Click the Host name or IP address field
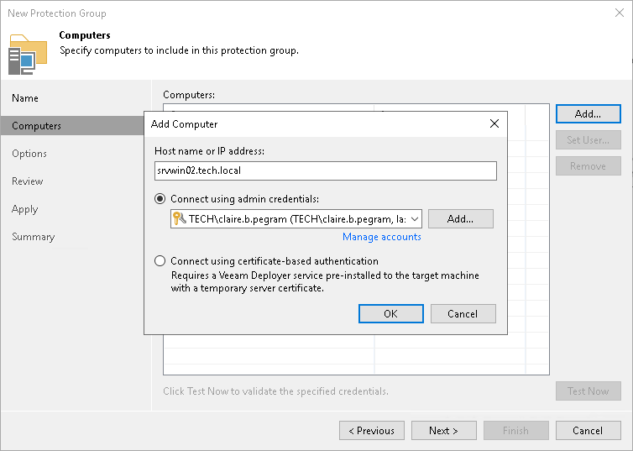 (x=326, y=170)
